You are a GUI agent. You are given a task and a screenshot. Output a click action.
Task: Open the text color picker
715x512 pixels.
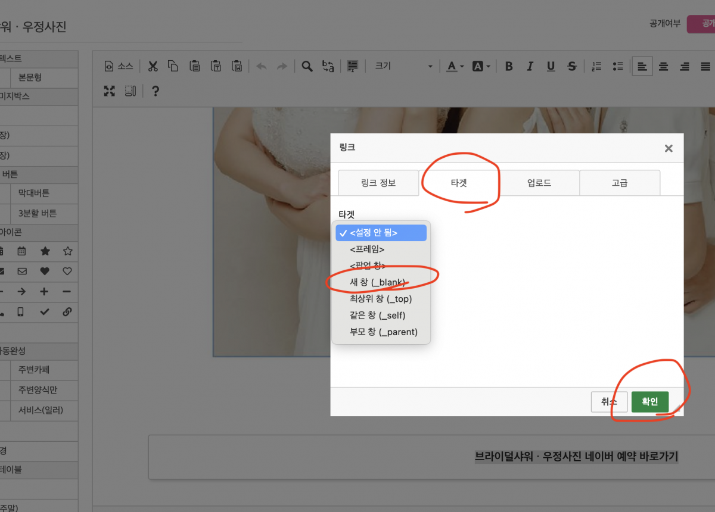(455, 66)
